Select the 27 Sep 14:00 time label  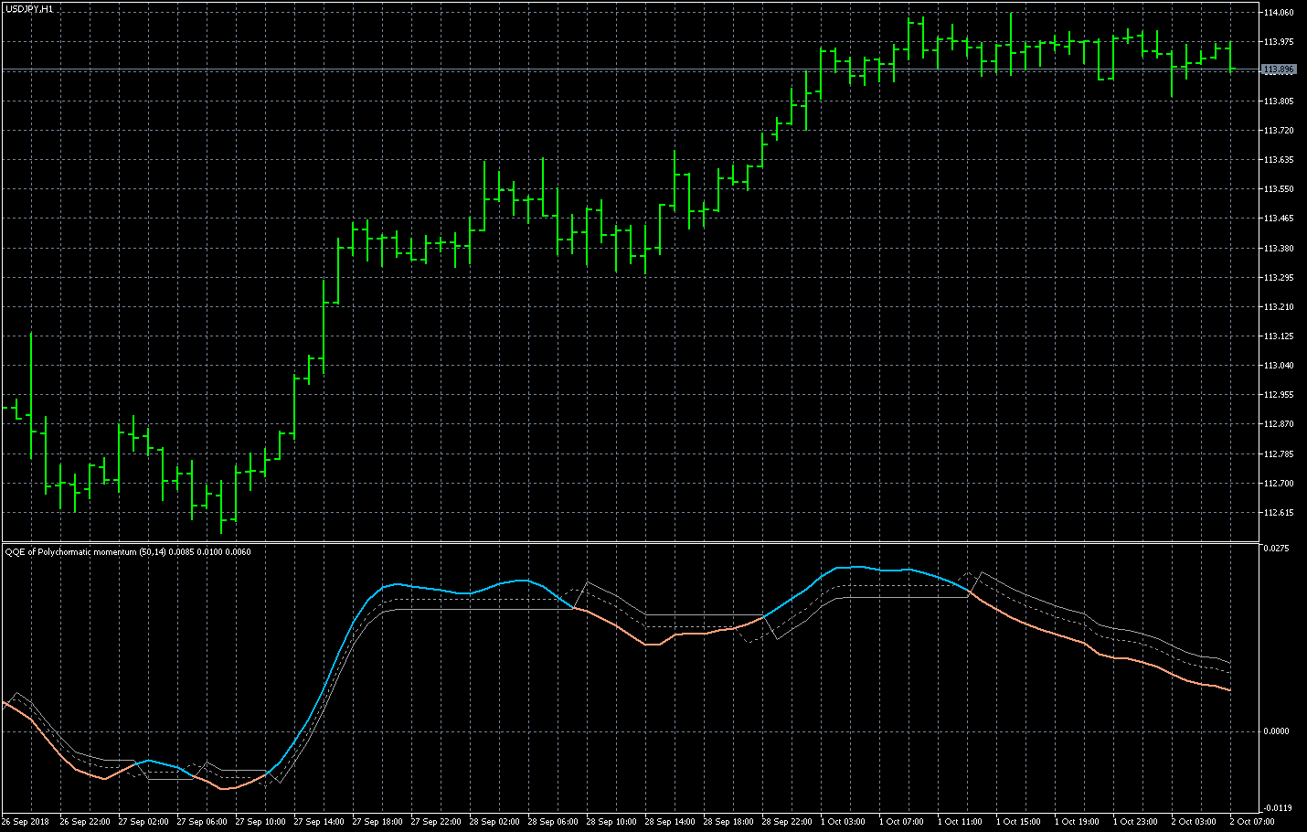[319, 822]
